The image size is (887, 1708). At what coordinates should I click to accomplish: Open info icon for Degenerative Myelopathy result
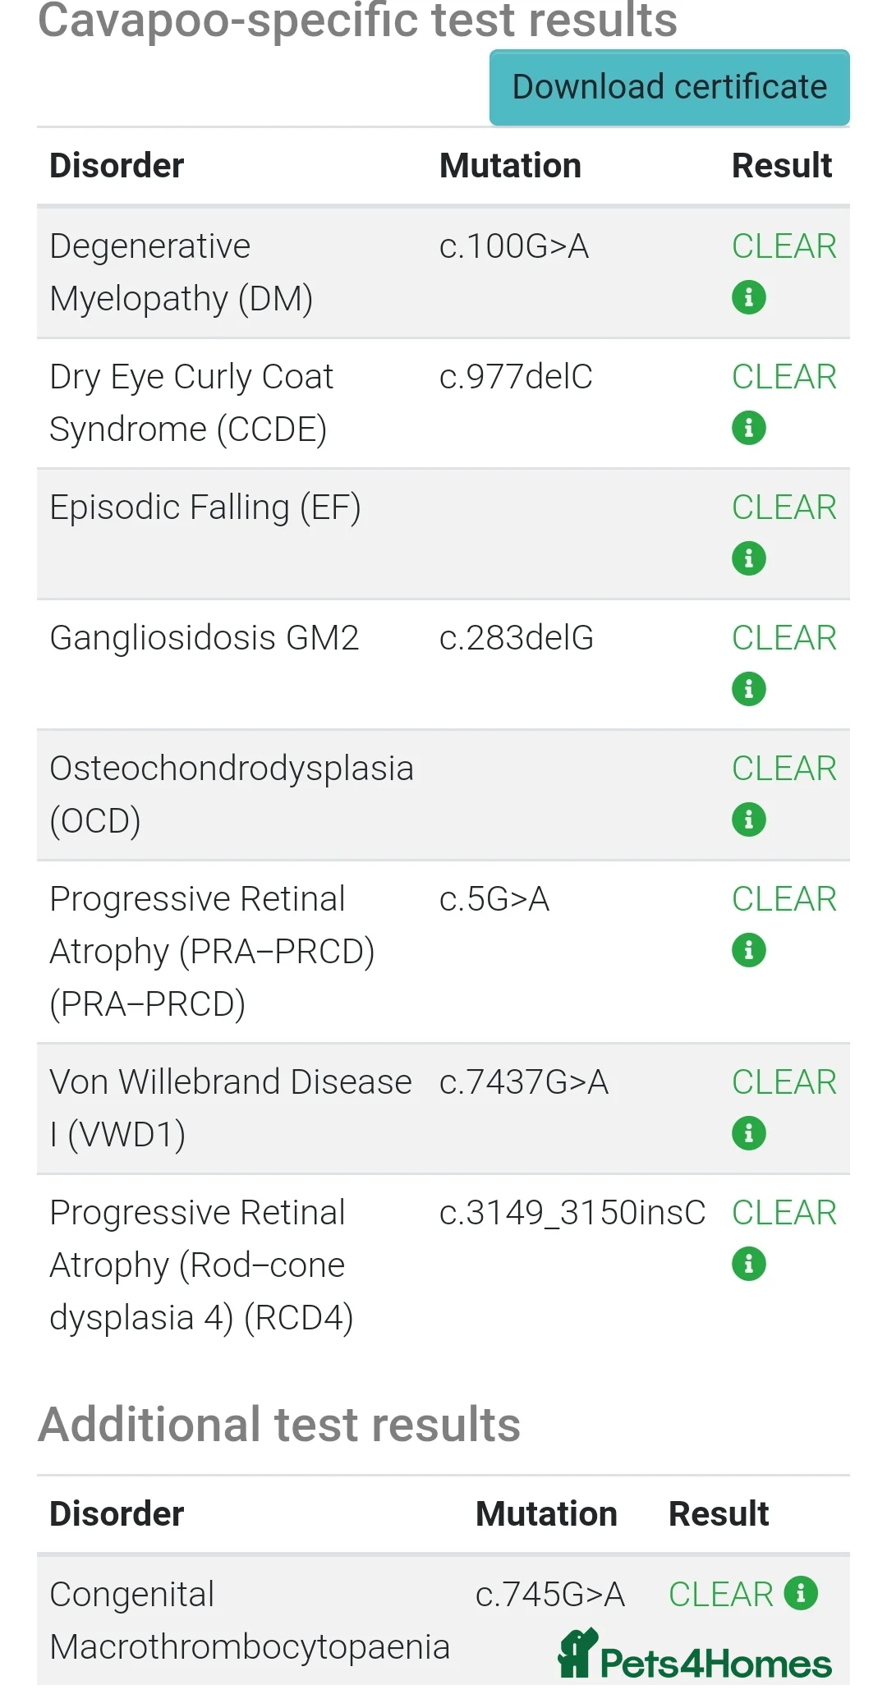coord(748,297)
